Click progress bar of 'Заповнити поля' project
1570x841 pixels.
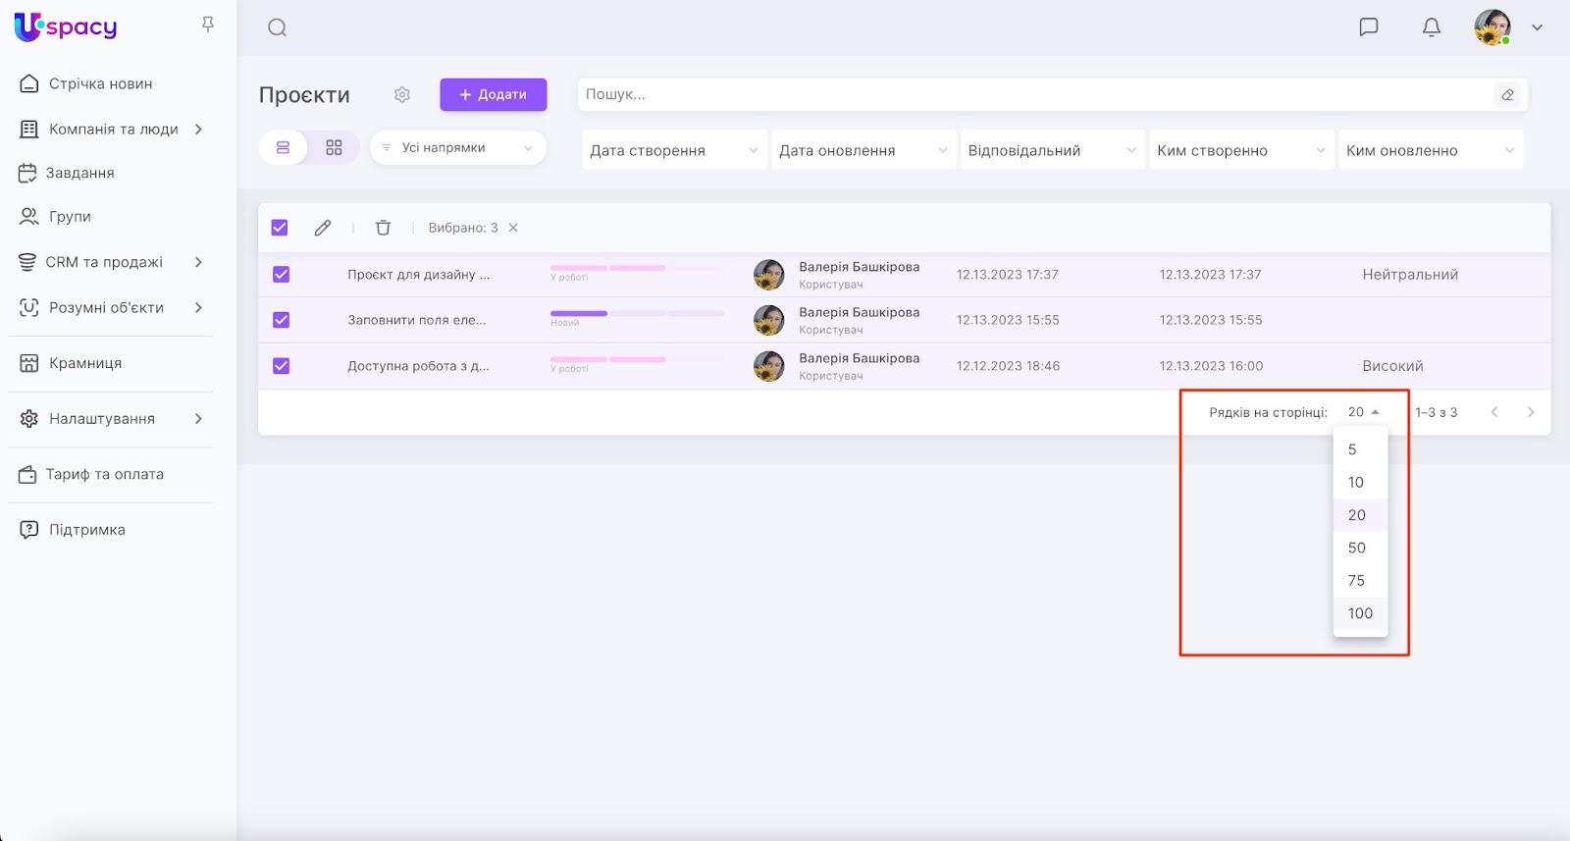637,314
